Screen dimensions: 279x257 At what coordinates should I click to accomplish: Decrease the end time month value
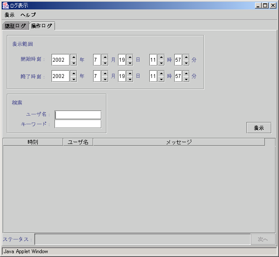tap(105, 79)
